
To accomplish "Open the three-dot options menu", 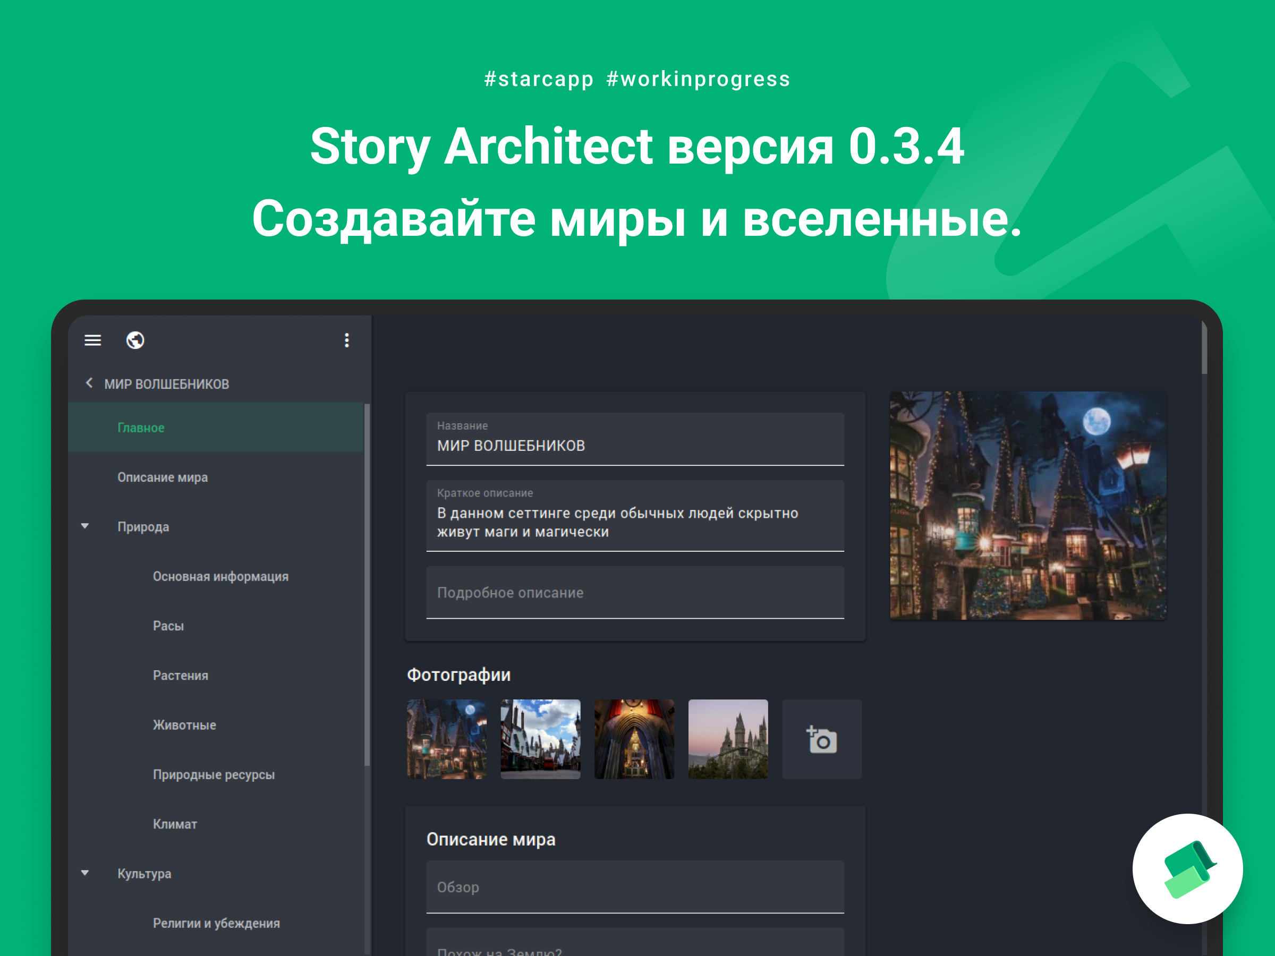I will pos(346,340).
